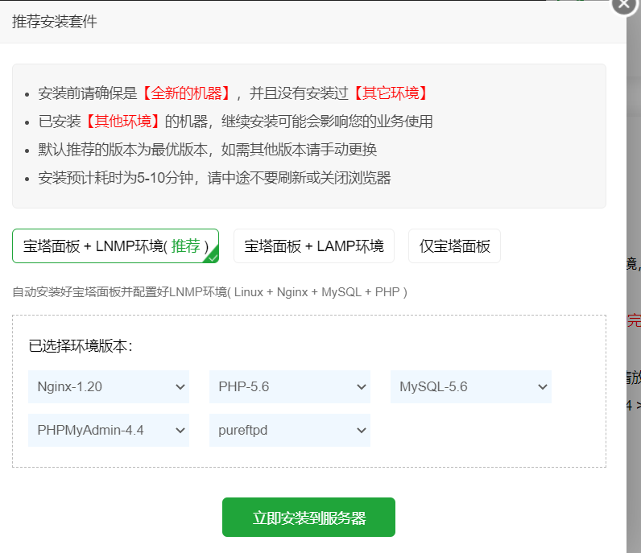The height and width of the screenshot is (553, 641).
Task: Click 立即安装到服务器 button
Action: 308,517
